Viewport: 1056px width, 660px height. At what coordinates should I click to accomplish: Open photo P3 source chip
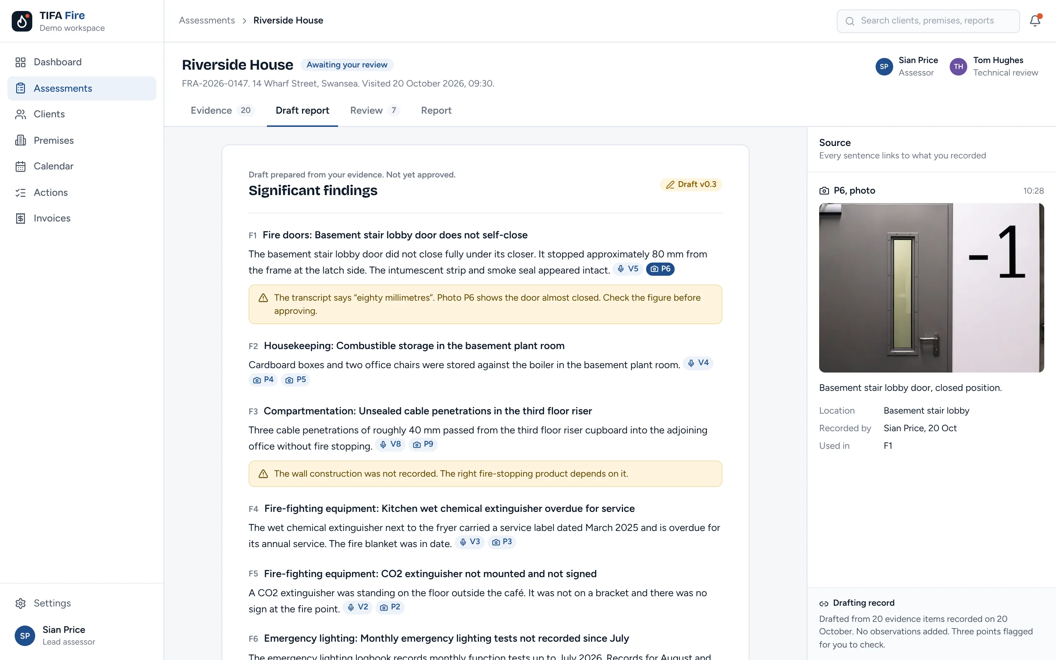pyautogui.click(x=502, y=542)
